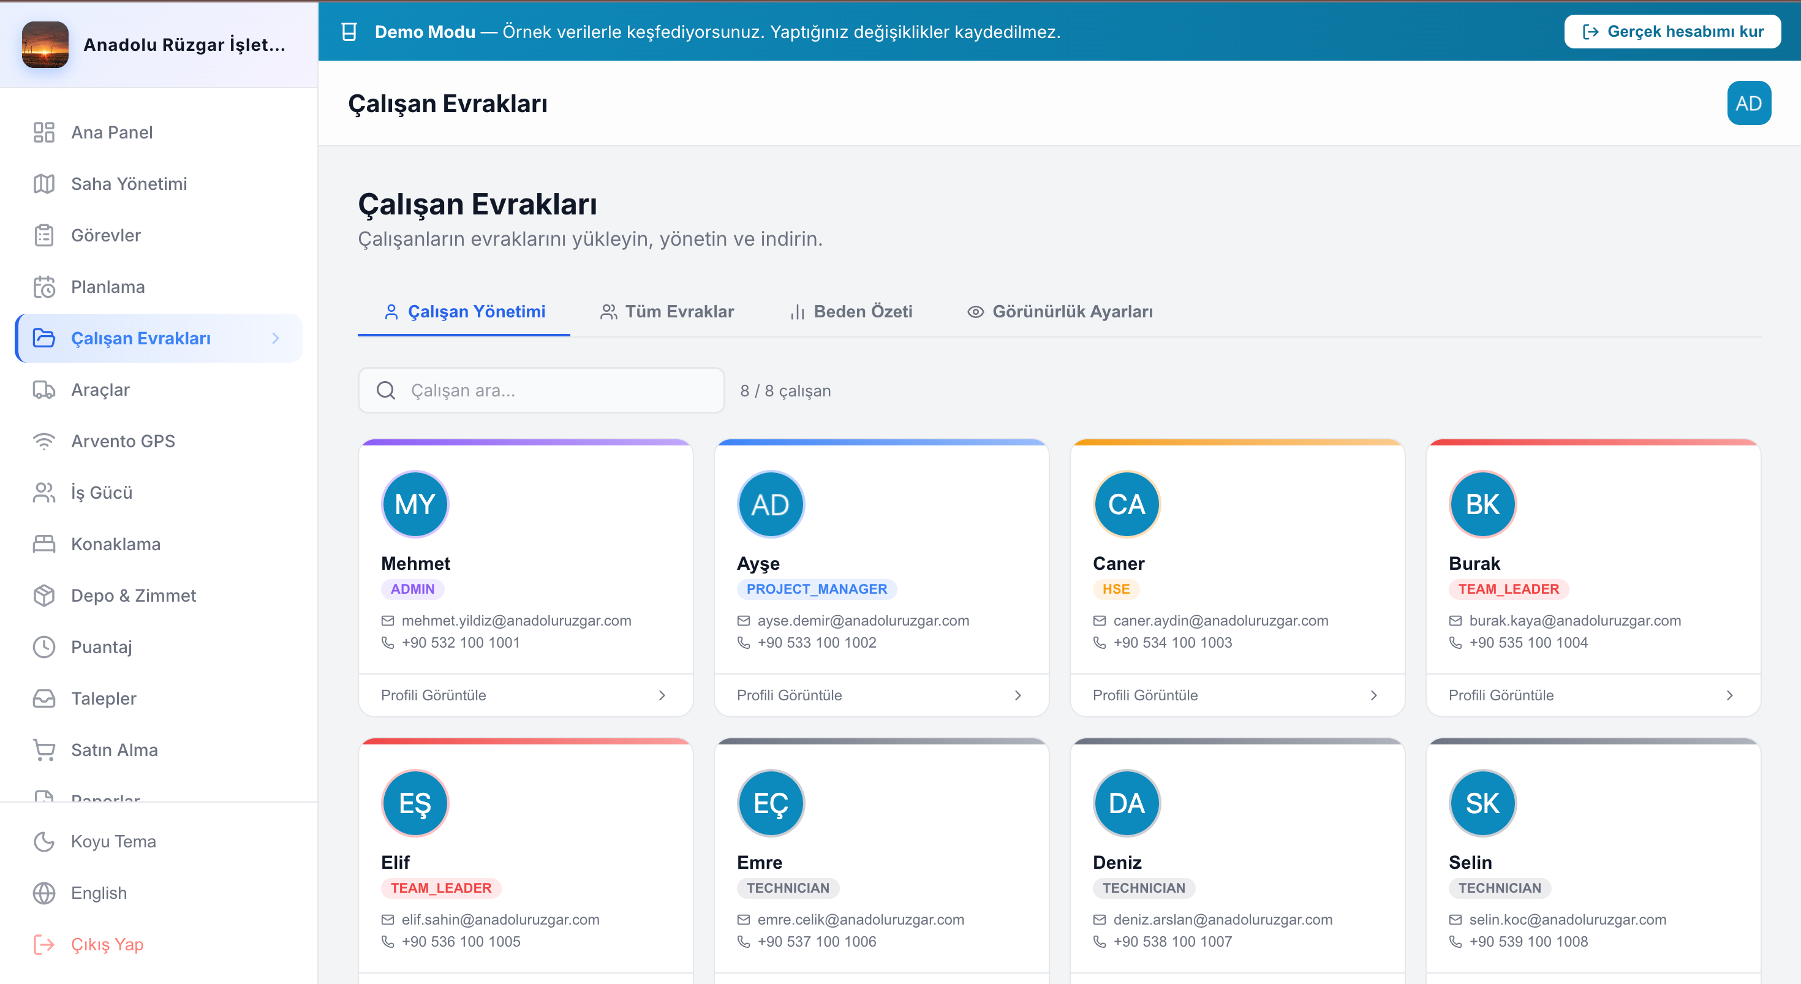1801x984 pixels.
Task: Click Ayşe's AD avatar on card
Action: click(x=771, y=504)
